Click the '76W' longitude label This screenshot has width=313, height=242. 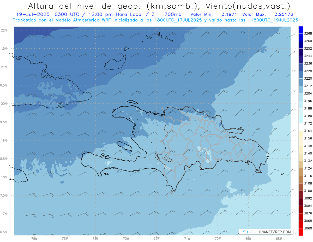[34, 238]
